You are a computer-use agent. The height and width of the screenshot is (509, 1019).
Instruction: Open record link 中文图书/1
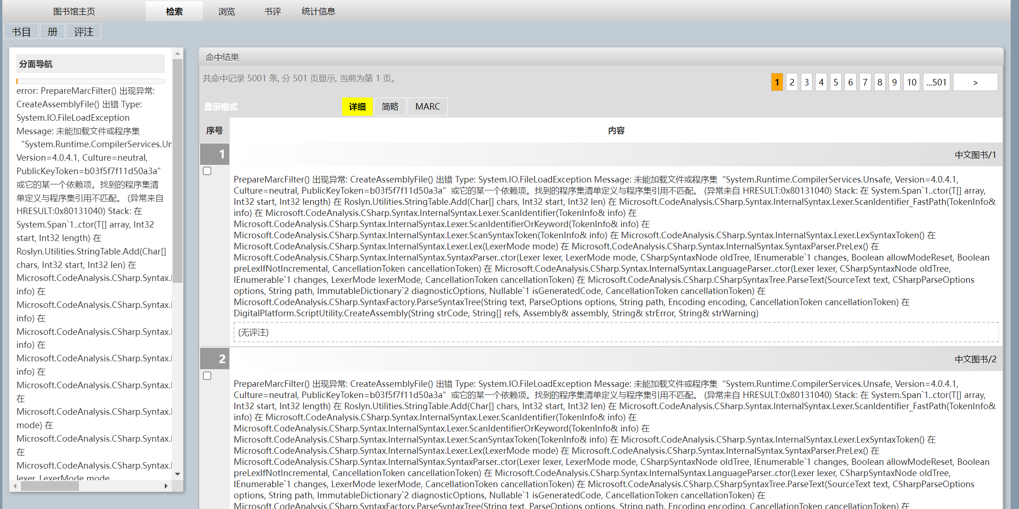[x=975, y=154]
